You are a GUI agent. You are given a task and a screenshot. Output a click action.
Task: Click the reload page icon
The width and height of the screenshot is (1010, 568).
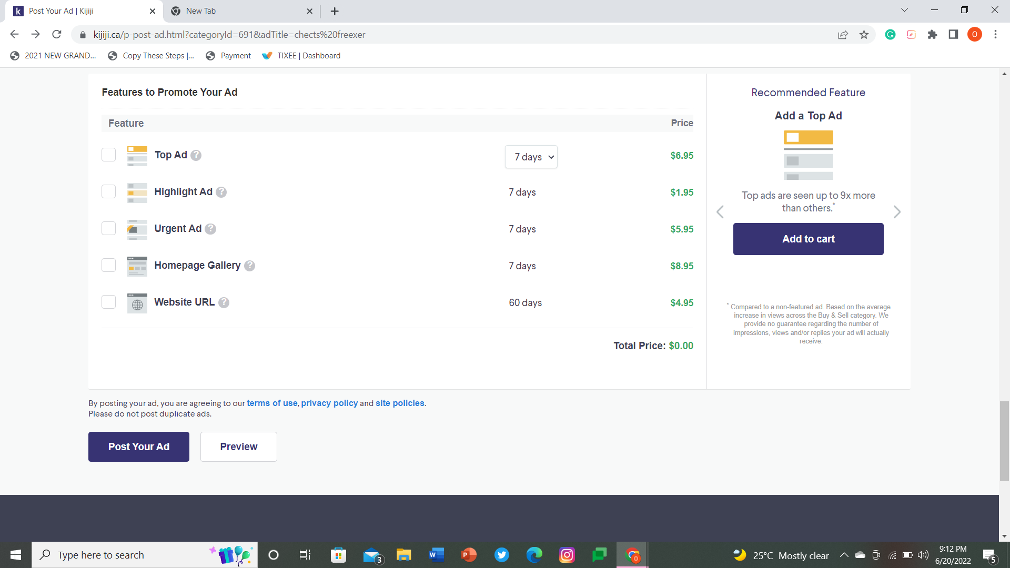click(x=57, y=35)
